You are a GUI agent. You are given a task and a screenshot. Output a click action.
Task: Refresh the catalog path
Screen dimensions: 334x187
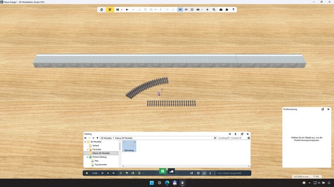(215, 138)
